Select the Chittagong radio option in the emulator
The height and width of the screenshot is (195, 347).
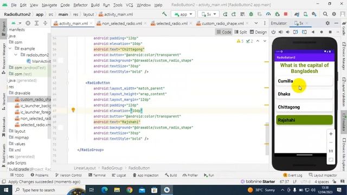(x=304, y=107)
